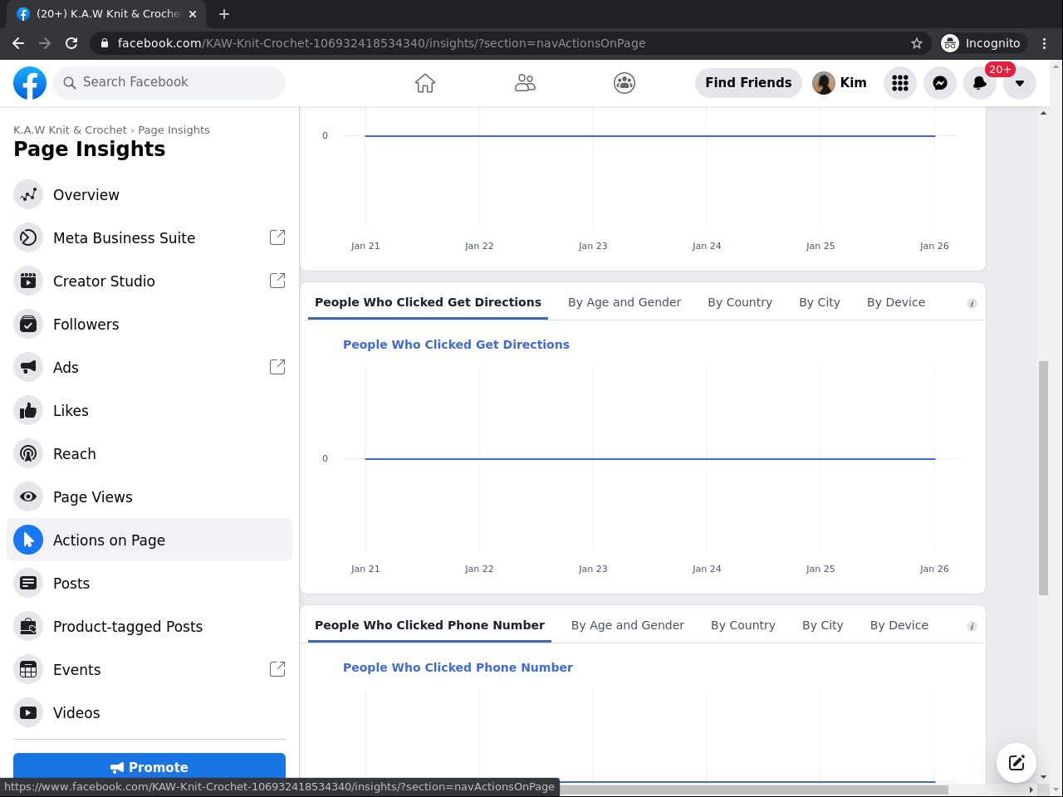Open the Friends icon in top navigation

(525, 83)
